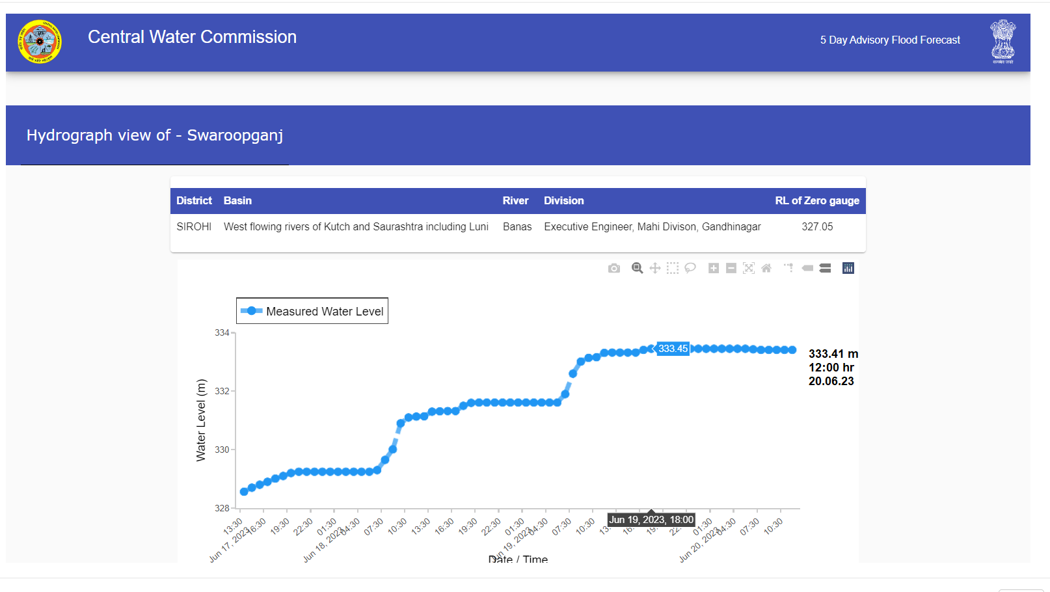
Task: Open 5 Day Advisory Flood Forecast link
Action: (x=889, y=40)
